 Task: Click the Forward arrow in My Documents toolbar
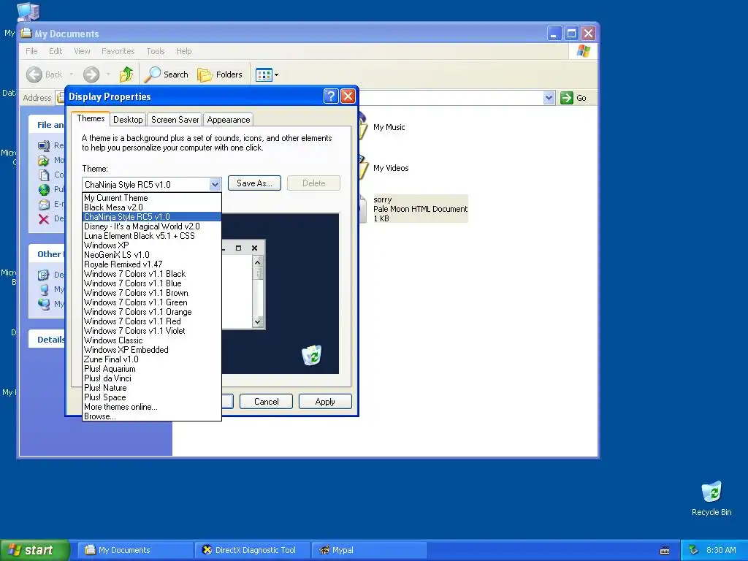pos(91,75)
